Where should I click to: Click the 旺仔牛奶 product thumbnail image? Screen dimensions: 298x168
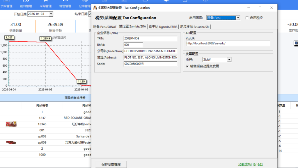coord(11,124)
